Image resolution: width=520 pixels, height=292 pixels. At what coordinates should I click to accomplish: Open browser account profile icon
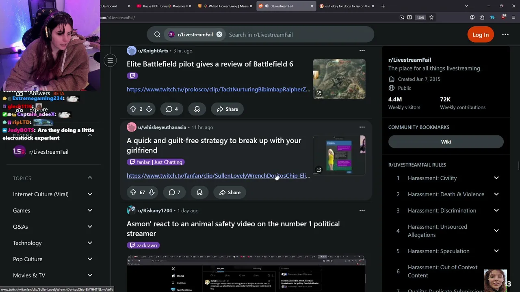click(x=472, y=17)
